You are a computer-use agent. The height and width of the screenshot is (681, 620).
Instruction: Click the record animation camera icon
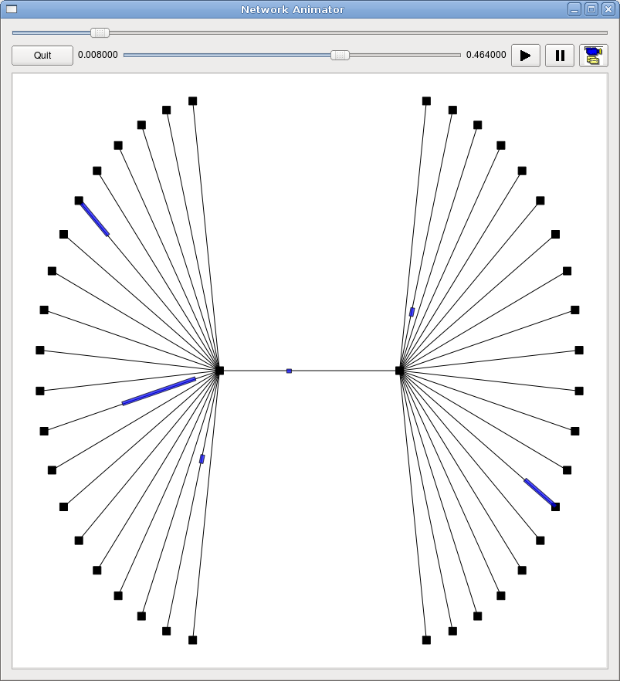point(593,56)
